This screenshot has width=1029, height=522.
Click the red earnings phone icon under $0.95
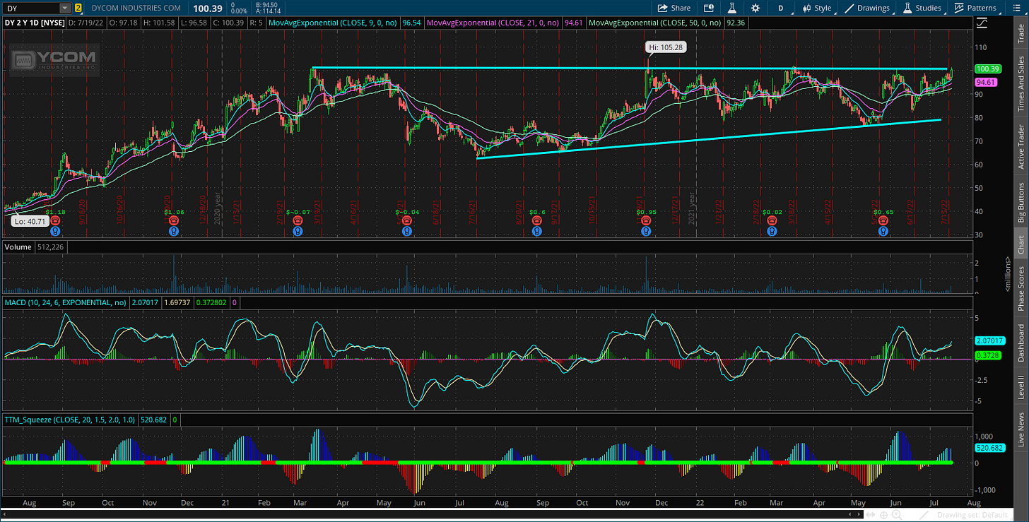click(x=645, y=220)
